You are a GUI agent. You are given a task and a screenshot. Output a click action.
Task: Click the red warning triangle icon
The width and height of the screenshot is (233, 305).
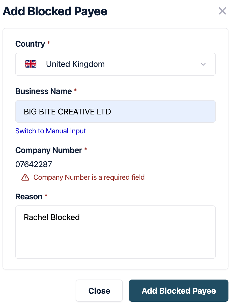pos(25,177)
